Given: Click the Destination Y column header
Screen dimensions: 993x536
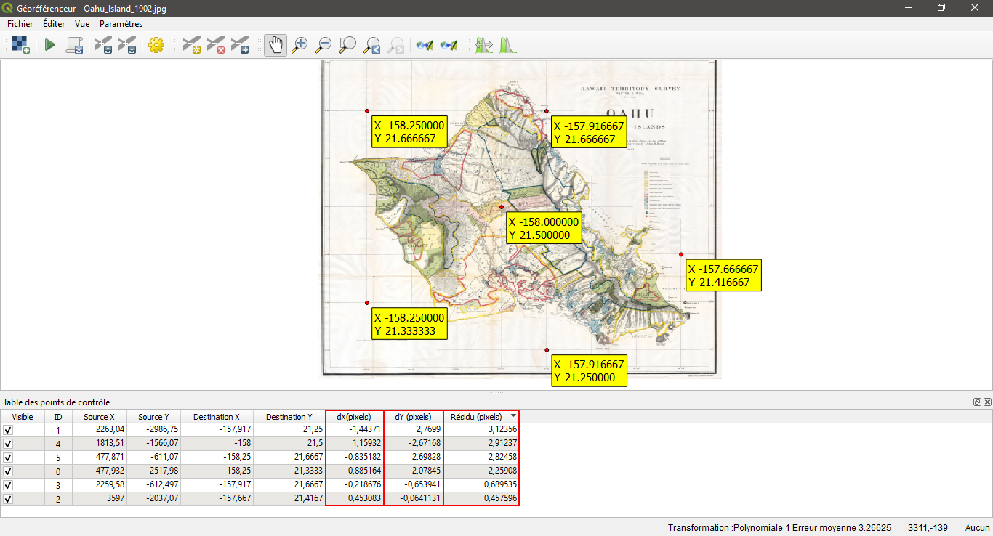Looking at the screenshot, I should tap(289, 417).
